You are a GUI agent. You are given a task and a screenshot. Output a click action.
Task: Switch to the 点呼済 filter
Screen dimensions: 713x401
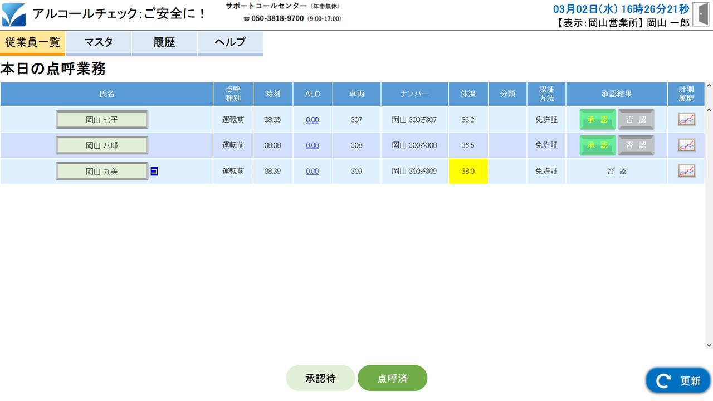point(393,378)
